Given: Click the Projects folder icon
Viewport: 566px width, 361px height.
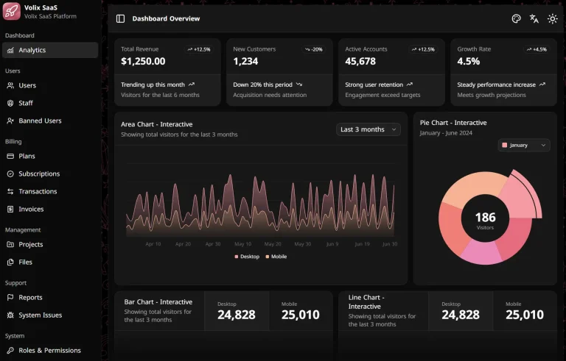Looking at the screenshot, I should click(x=10, y=245).
